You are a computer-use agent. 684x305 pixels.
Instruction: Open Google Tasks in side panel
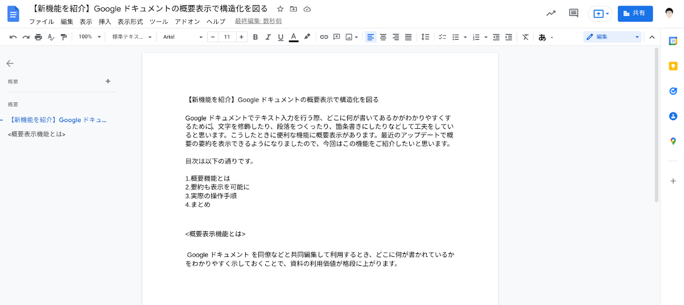[673, 91]
